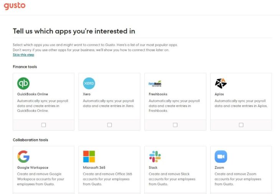The height and width of the screenshot is (194, 280).
Task: Click the Gusto logo
Action: point(15,6)
